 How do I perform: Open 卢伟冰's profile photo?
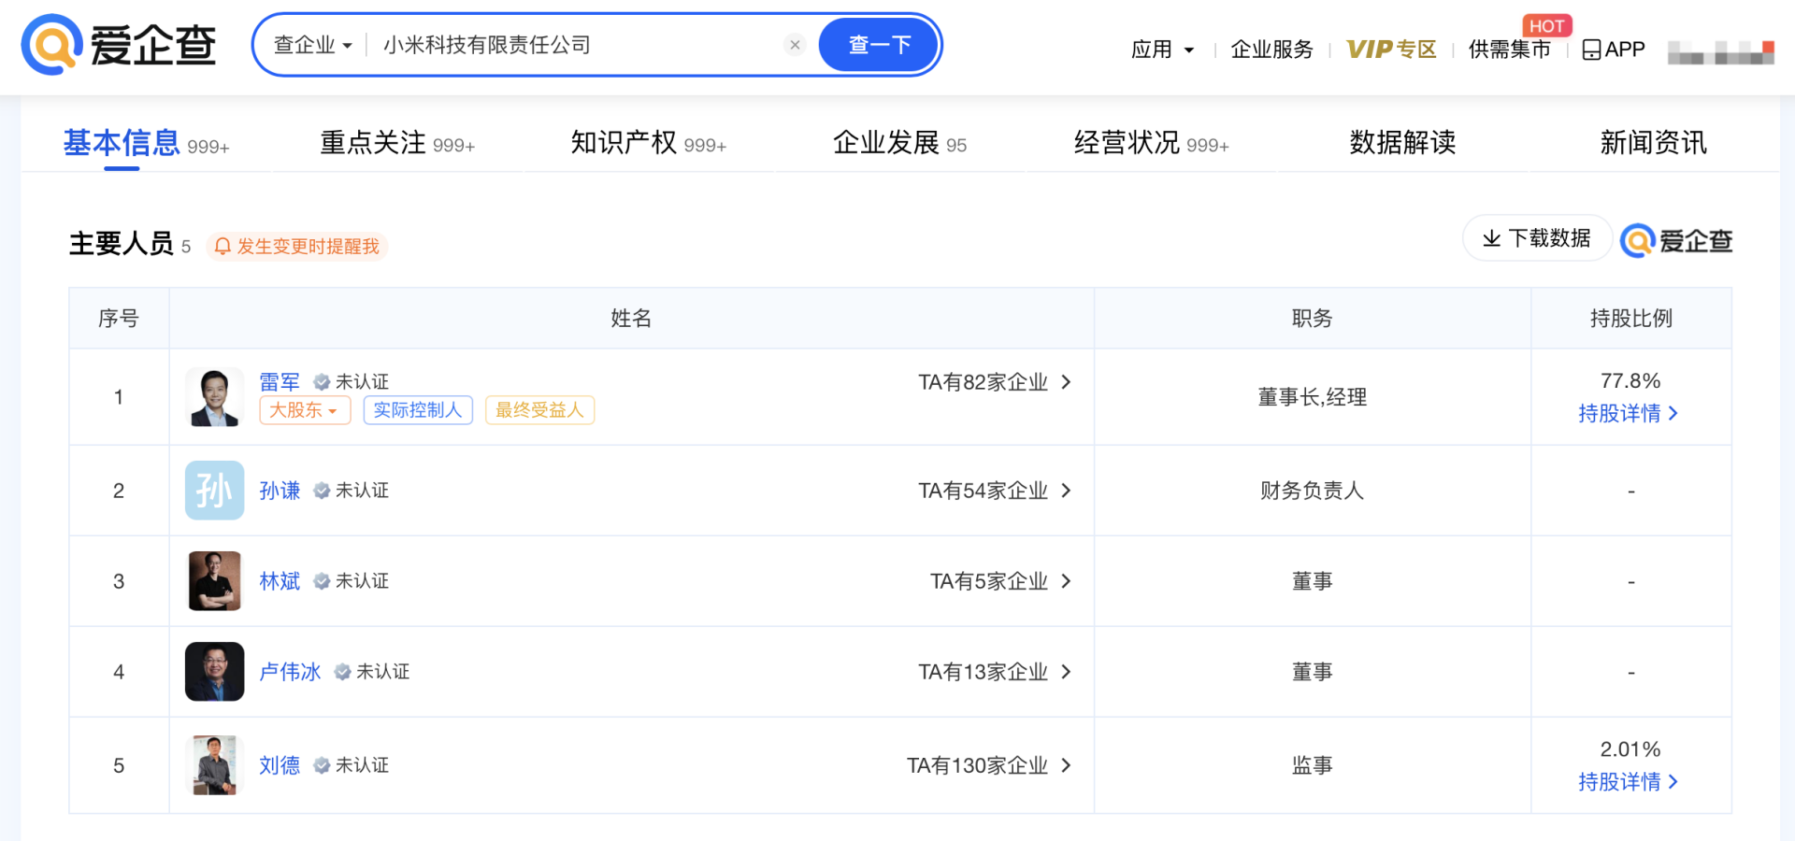pos(214,672)
